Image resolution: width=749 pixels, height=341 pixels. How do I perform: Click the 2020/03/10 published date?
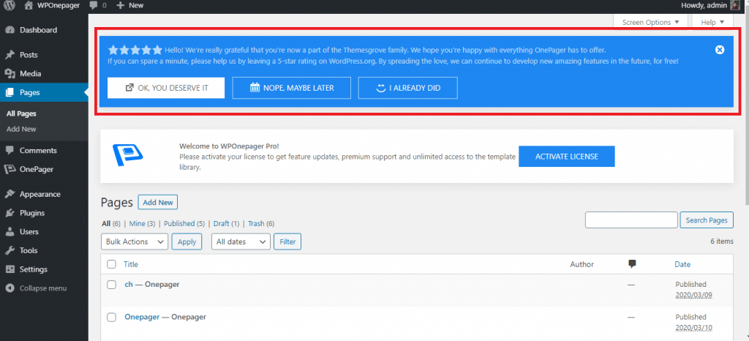tap(693, 328)
